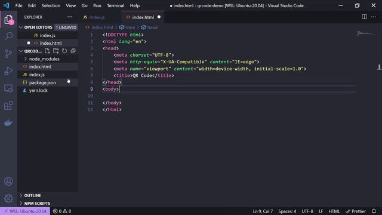Open editor more actions ellipsis
Image resolution: width=382 pixels, height=215 pixels.
pyautogui.click(x=374, y=17)
